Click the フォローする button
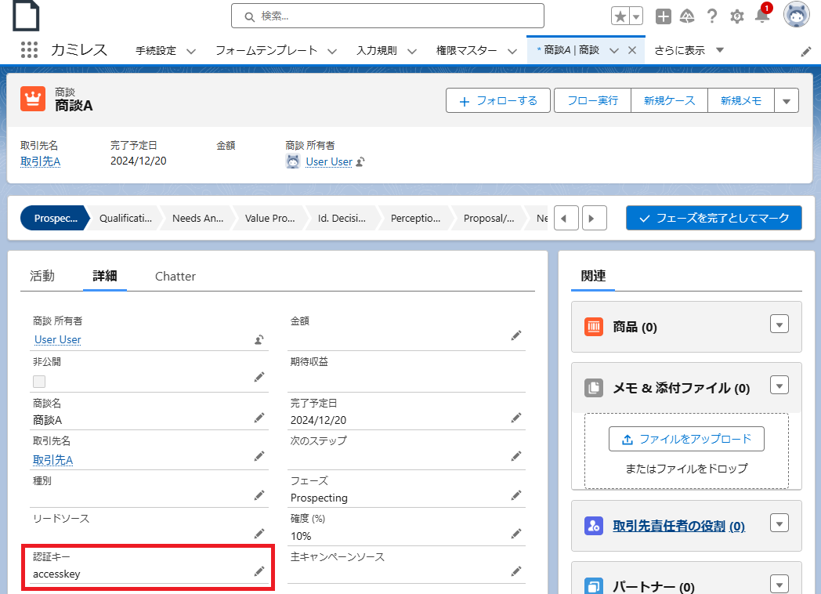Viewport: 821px width, 594px height. (x=498, y=100)
